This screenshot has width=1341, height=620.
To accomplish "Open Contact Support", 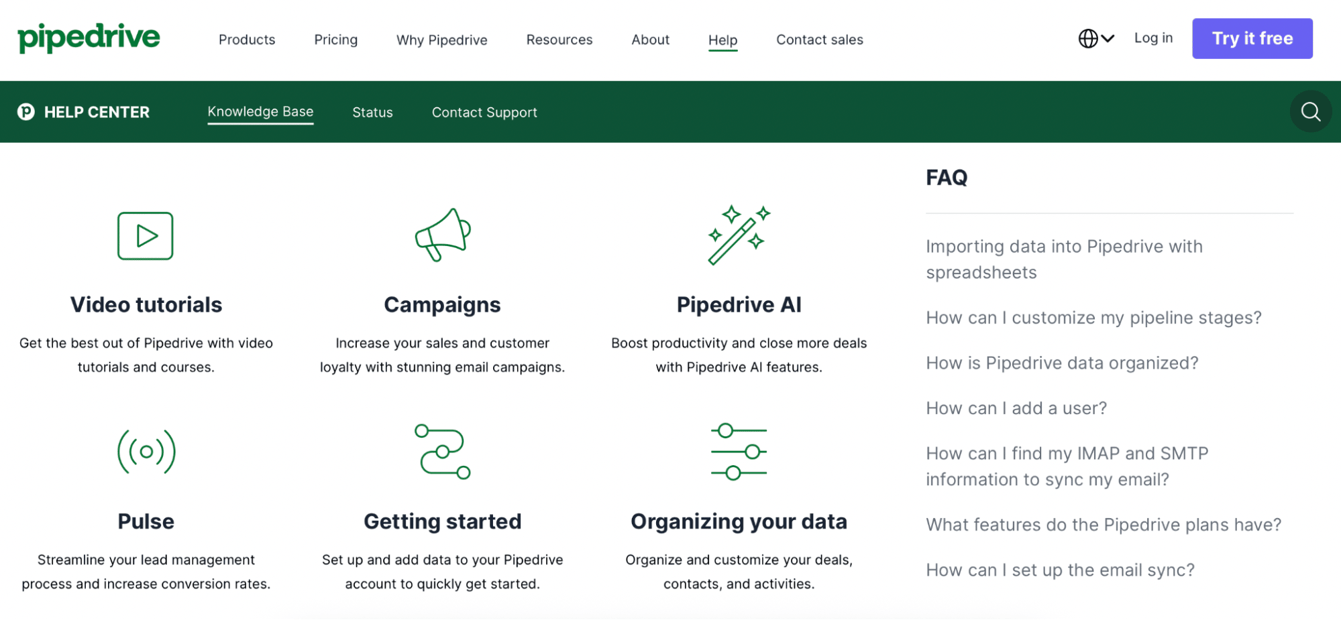I will point(484,112).
